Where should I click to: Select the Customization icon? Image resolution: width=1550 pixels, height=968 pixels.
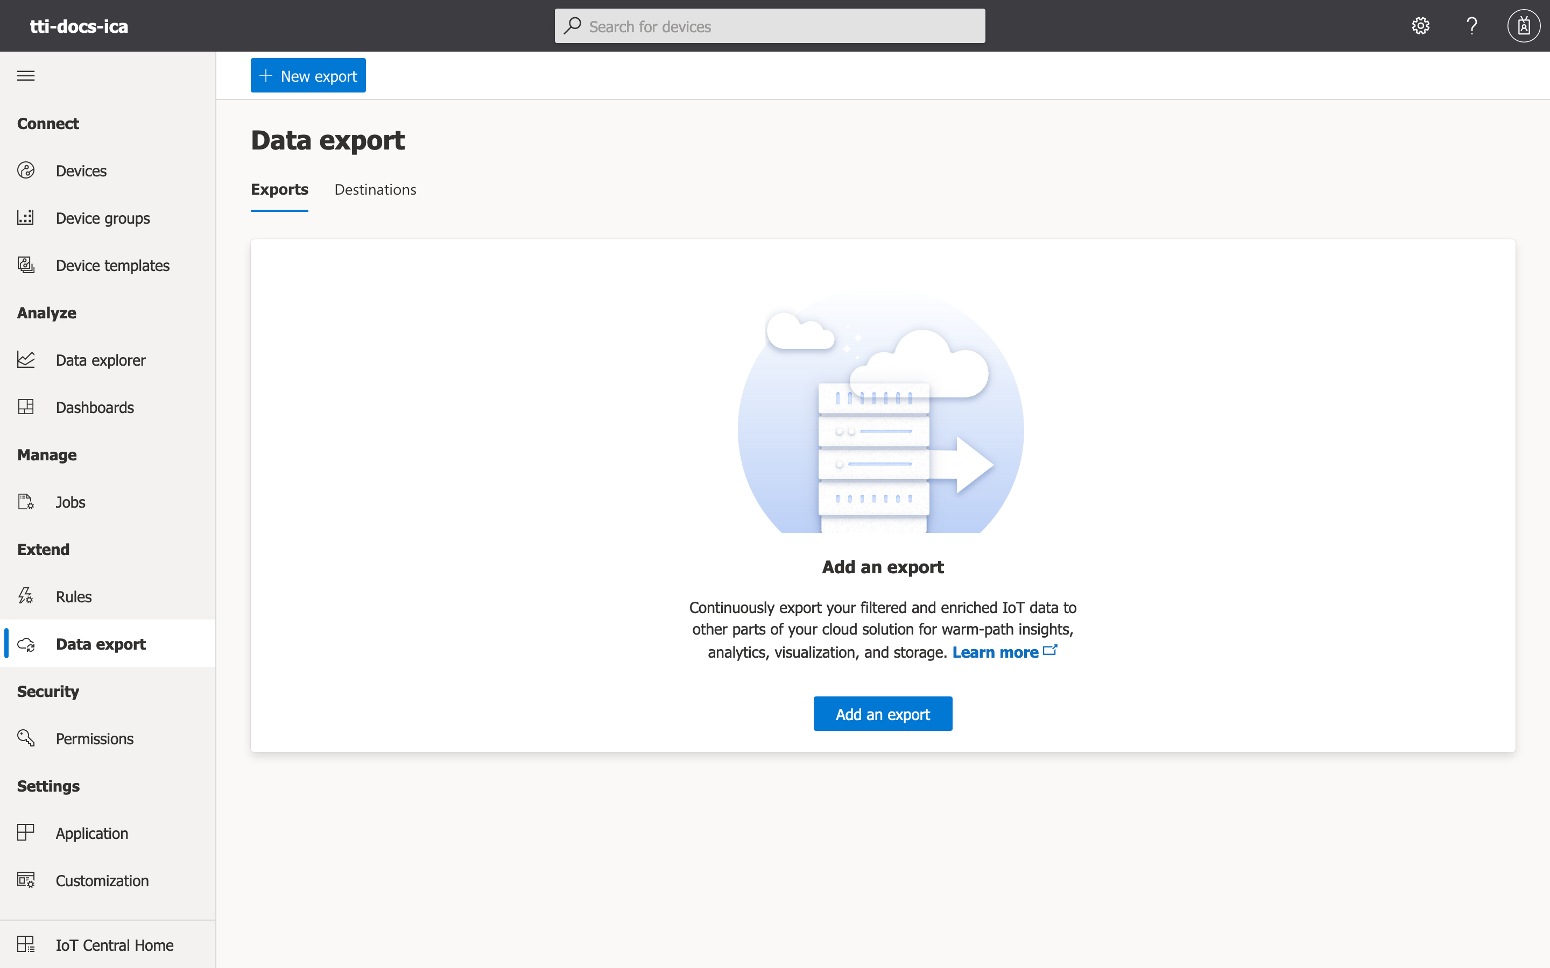[x=26, y=880]
